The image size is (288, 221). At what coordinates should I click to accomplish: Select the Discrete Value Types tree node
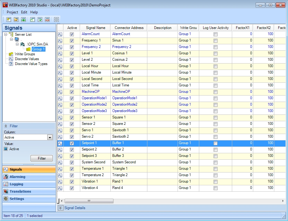click(x=31, y=64)
